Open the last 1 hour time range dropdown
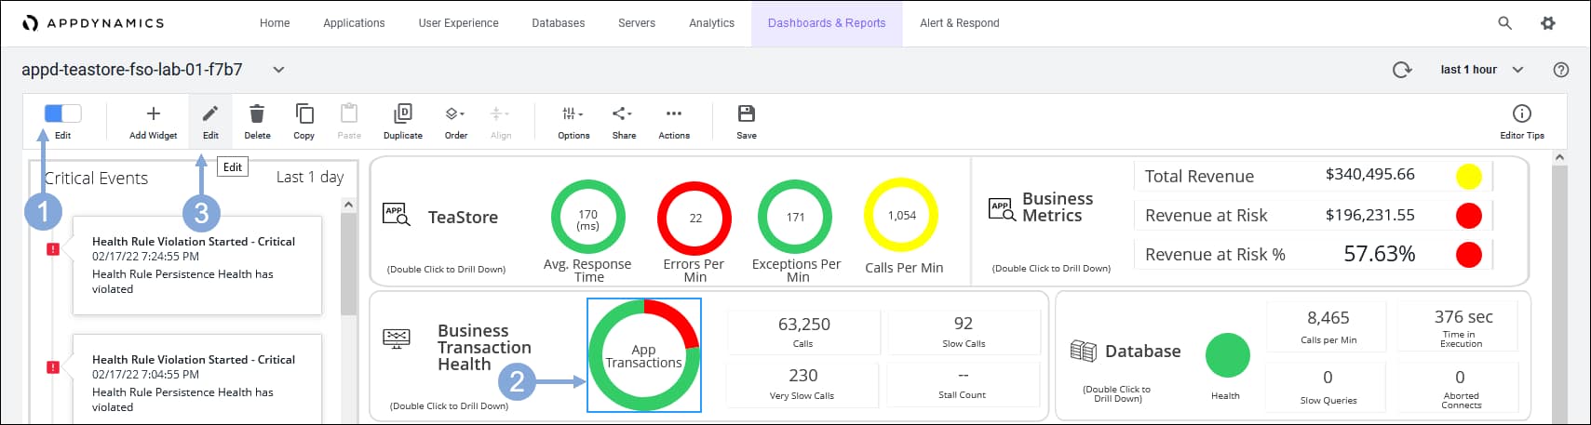Viewport: 1591px width, 425px height. (1481, 70)
